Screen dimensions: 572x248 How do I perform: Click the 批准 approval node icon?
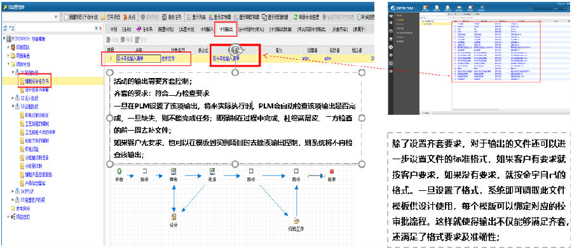coord(212,171)
